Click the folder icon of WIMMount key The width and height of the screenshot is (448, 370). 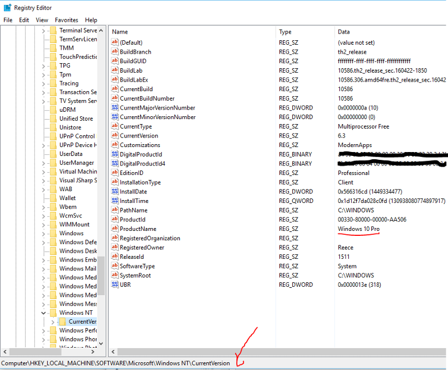[53, 224]
